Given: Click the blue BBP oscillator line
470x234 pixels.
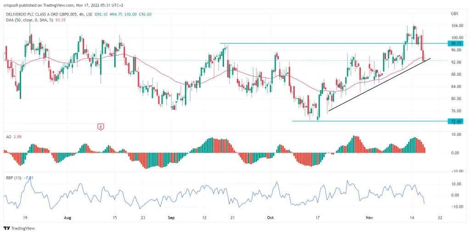Looking at the screenshot, I should 210,192.
